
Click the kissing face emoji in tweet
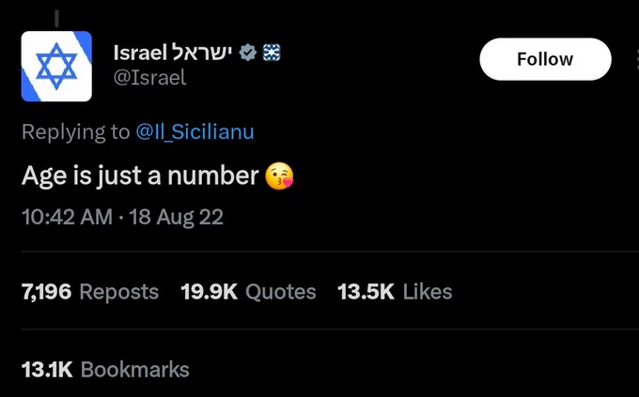tap(279, 176)
